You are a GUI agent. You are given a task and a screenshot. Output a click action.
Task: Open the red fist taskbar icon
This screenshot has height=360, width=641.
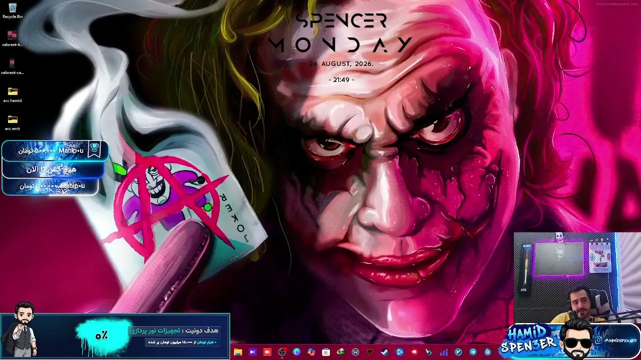[x=414, y=352]
